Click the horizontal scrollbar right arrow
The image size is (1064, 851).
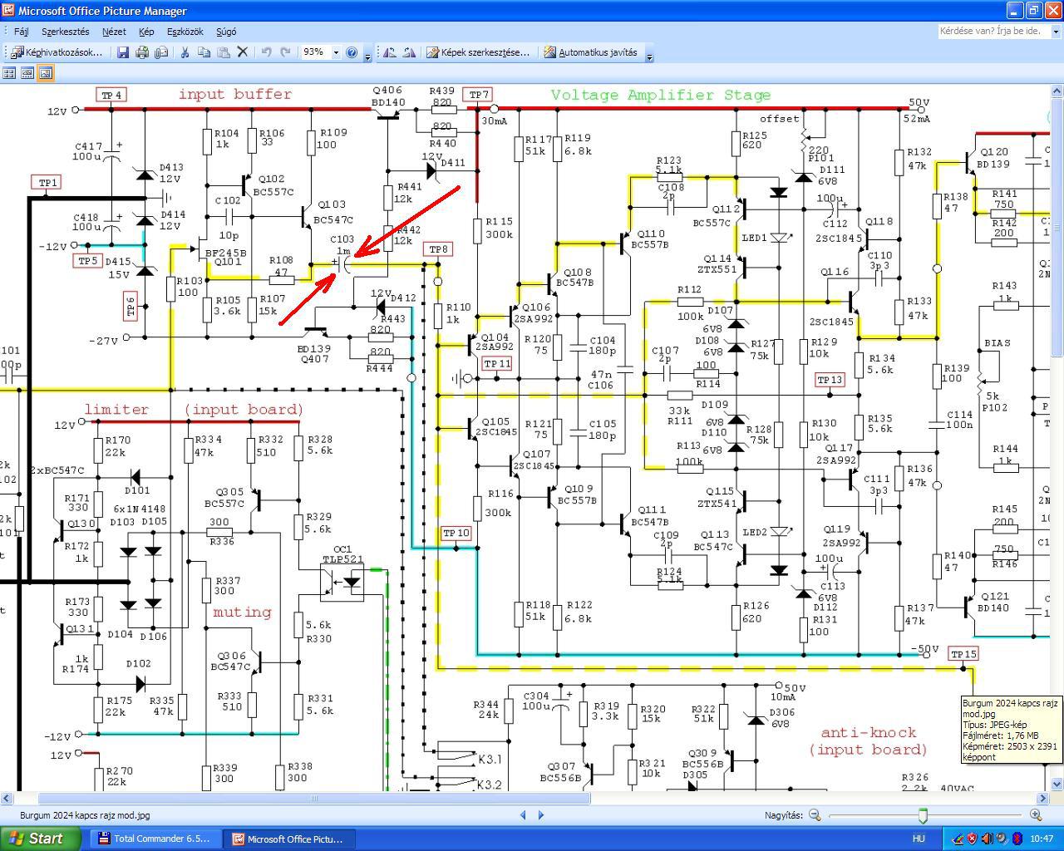click(x=1043, y=799)
